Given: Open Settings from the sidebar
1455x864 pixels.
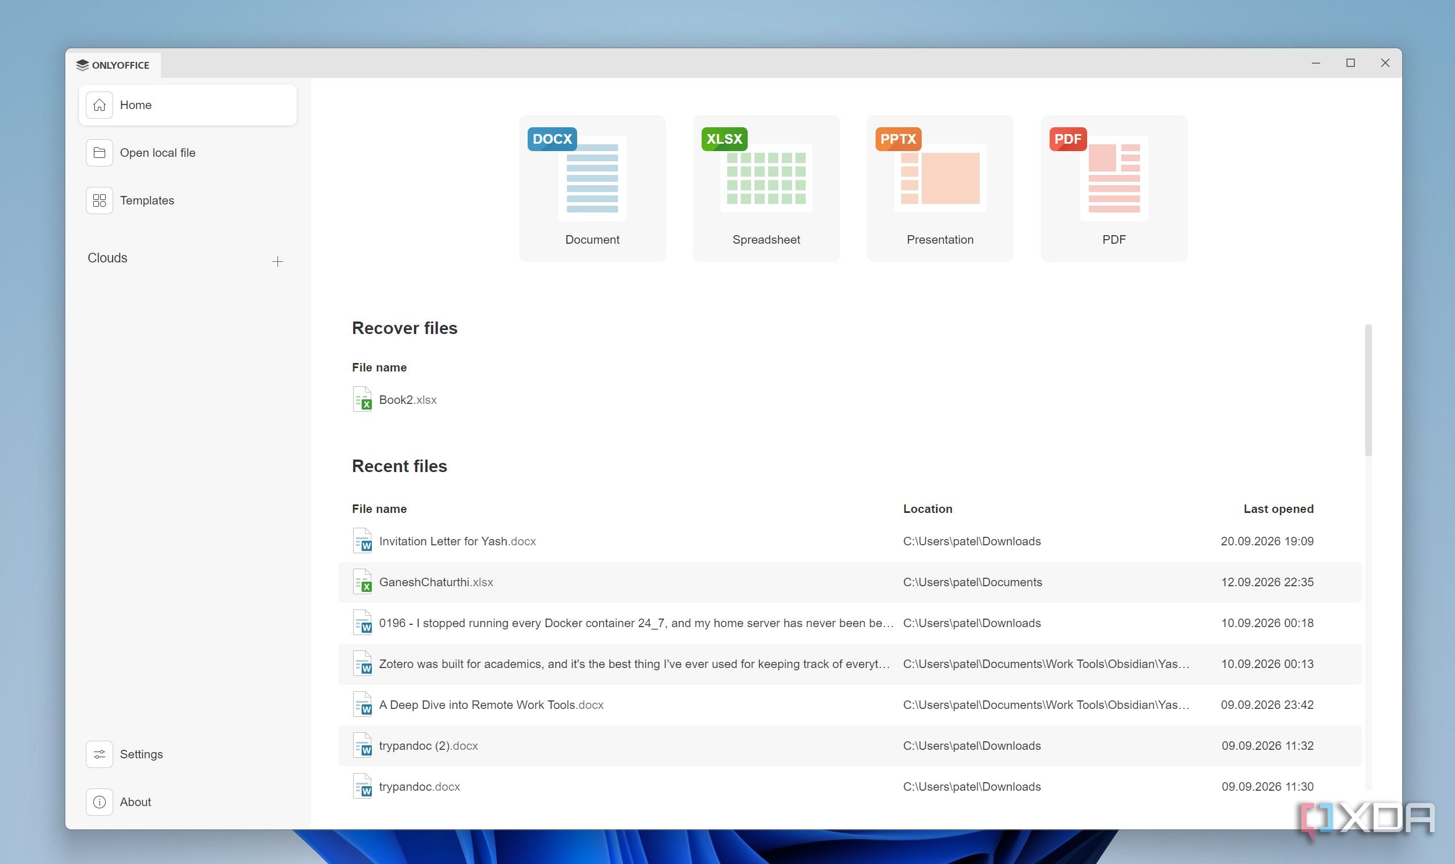Looking at the screenshot, I should click(x=188, y=754).
